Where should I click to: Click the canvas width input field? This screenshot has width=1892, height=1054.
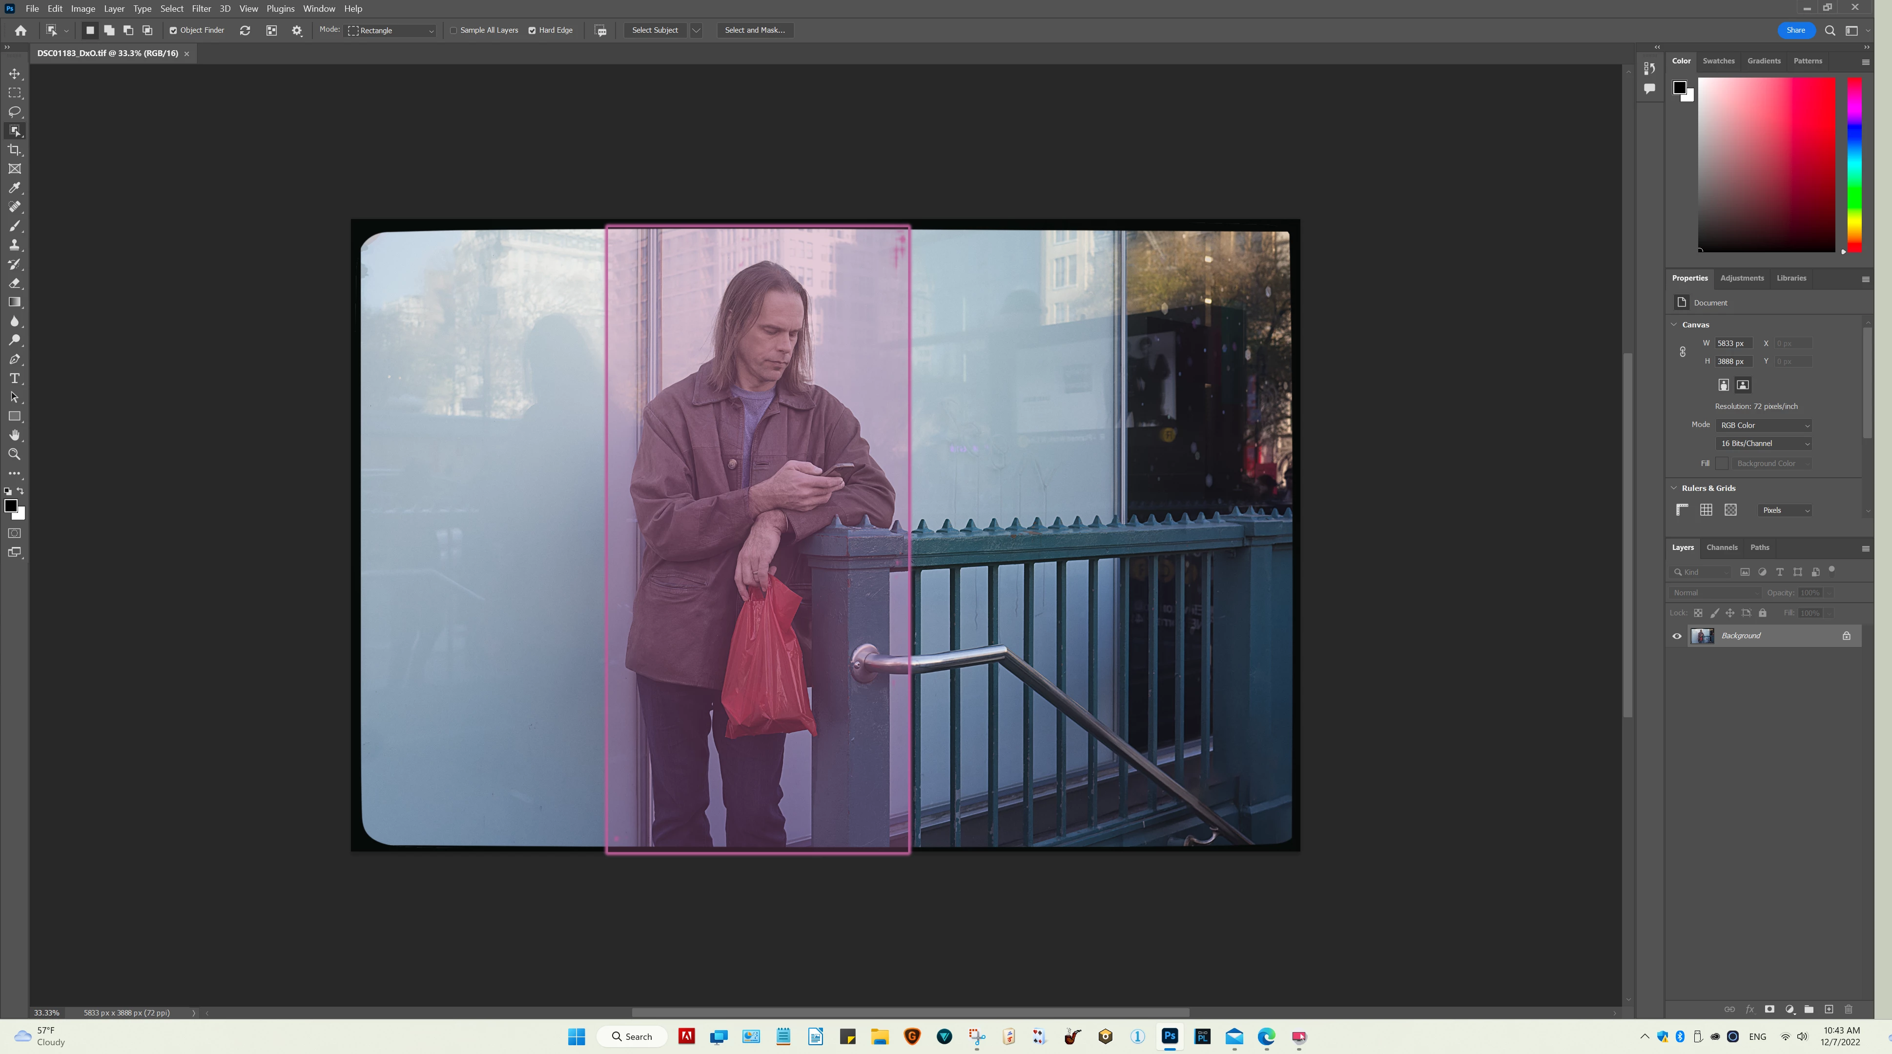pos(1733,343)
